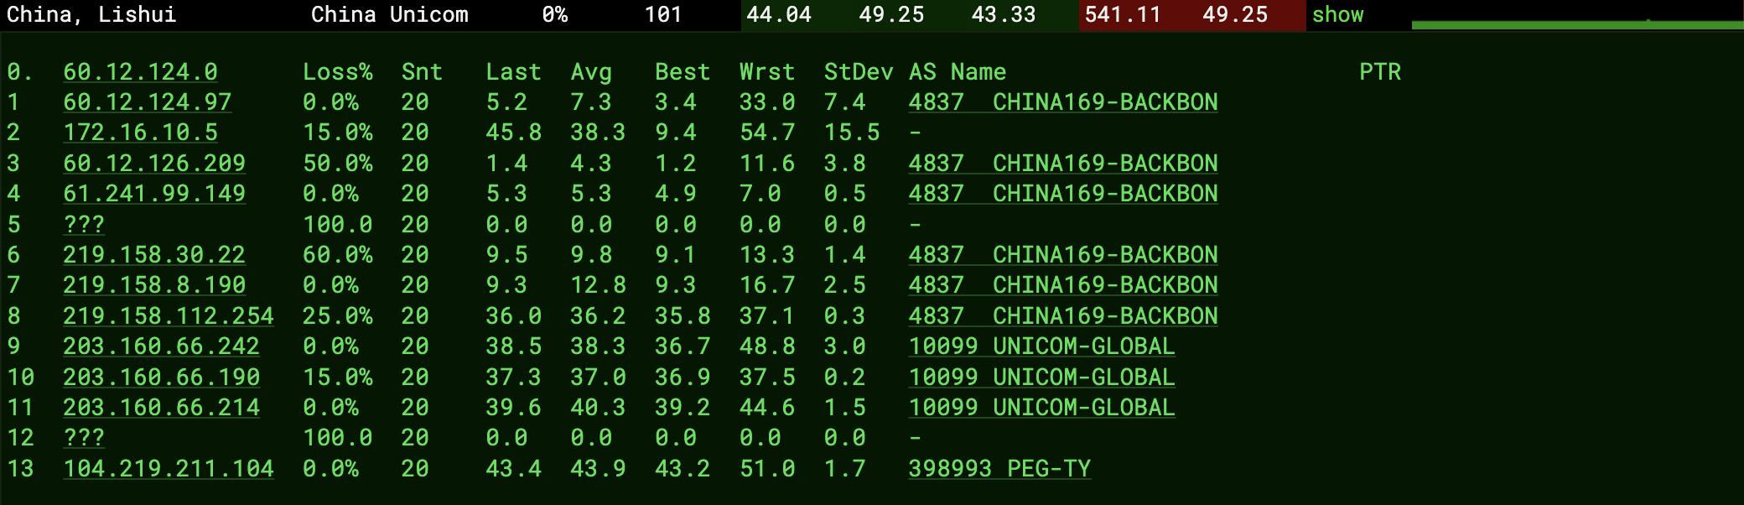This screenshot has height=505, width=1744.
Task: Click the ??? link on hop 5
Action: point(84,225)
